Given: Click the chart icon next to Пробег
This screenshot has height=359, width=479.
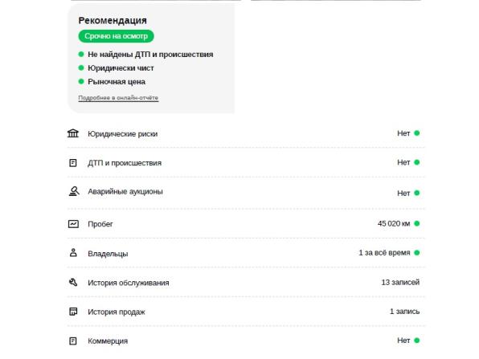Looking at the screenshot, I should pyautogui.click(x=73, y=224).
